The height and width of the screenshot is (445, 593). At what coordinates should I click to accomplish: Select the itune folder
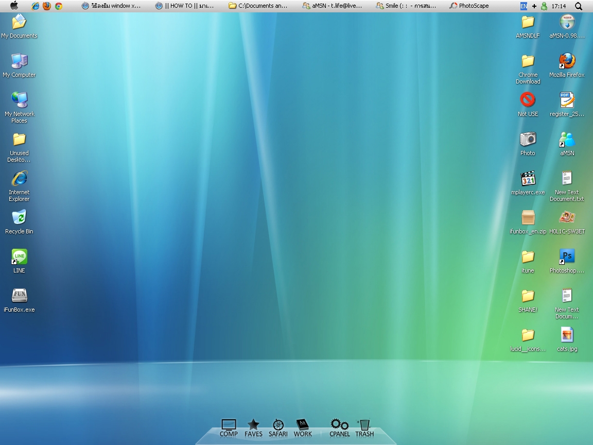point(528,261)
